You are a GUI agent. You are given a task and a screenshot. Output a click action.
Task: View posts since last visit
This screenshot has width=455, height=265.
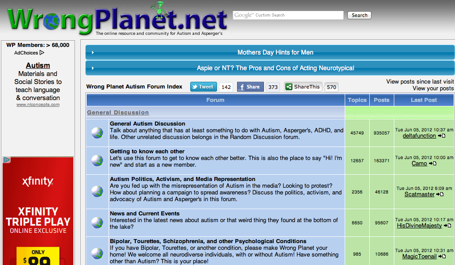click(x=420, y=82)
